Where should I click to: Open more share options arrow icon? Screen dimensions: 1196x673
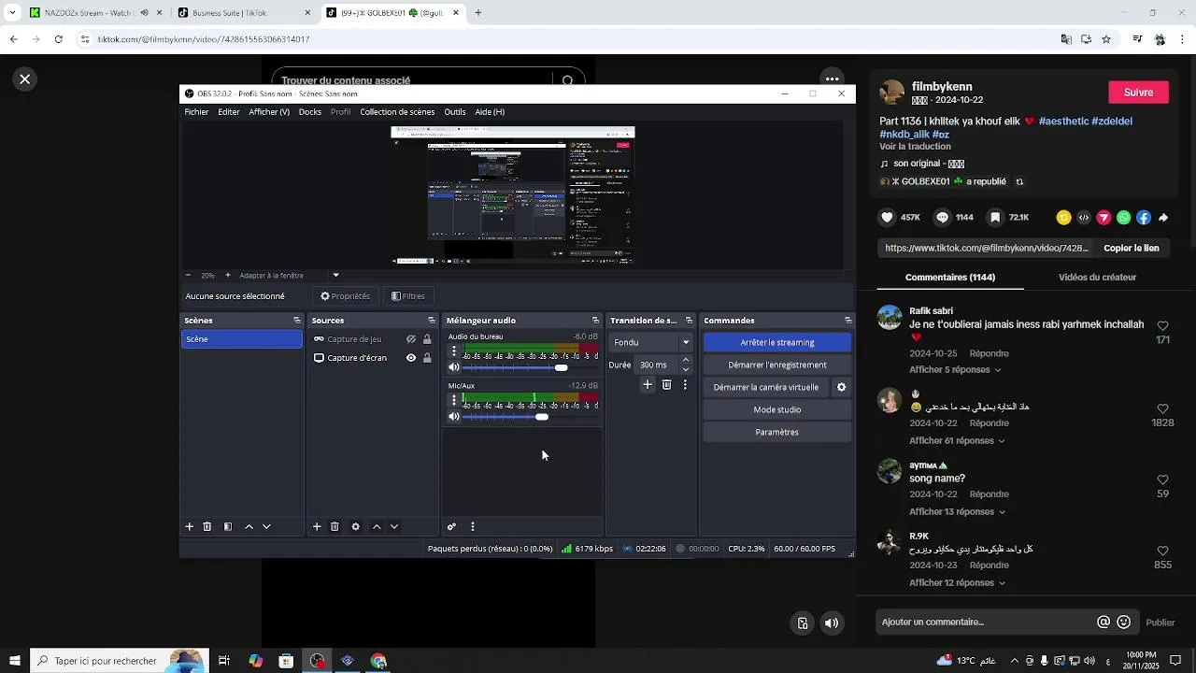1163,218
